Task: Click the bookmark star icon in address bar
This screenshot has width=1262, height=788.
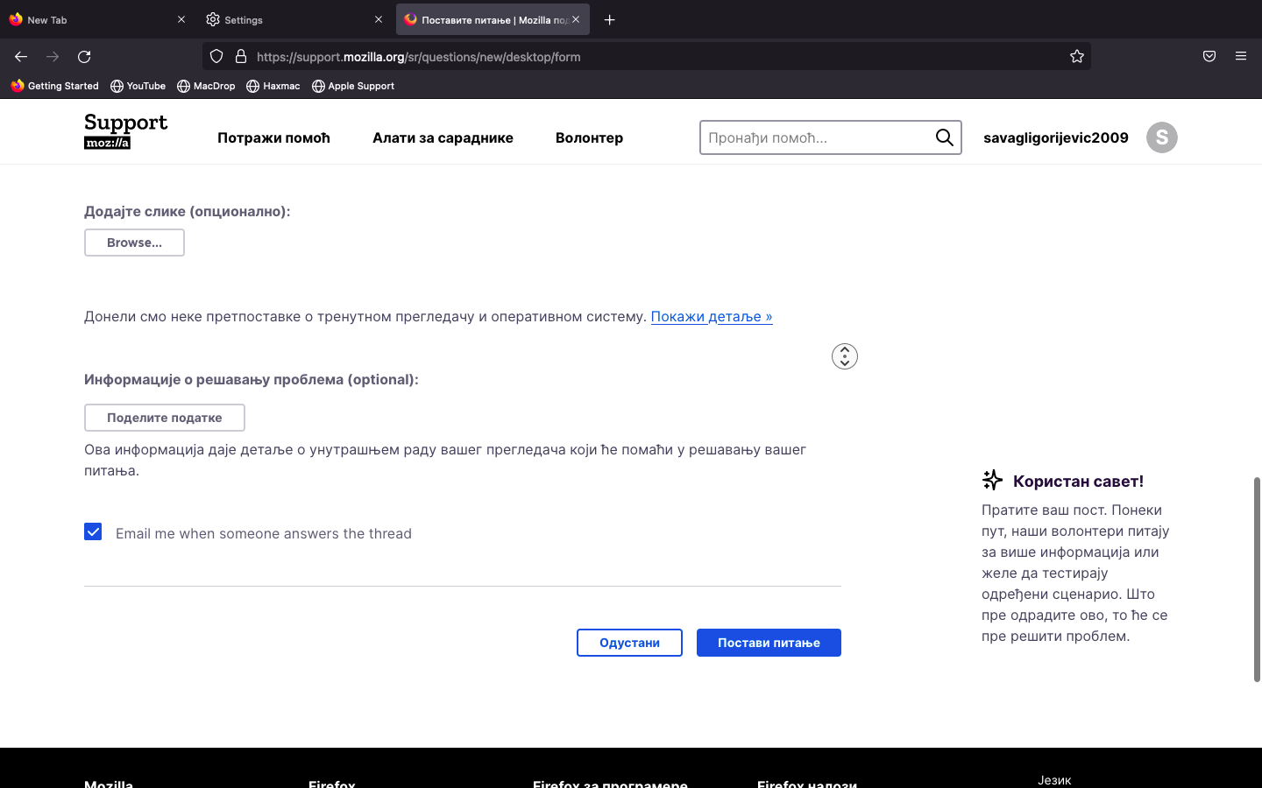Action: click(x=1076, y=57)
